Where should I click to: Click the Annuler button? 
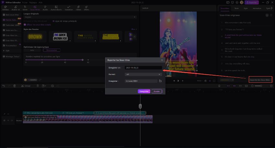(x=157, y=91)
